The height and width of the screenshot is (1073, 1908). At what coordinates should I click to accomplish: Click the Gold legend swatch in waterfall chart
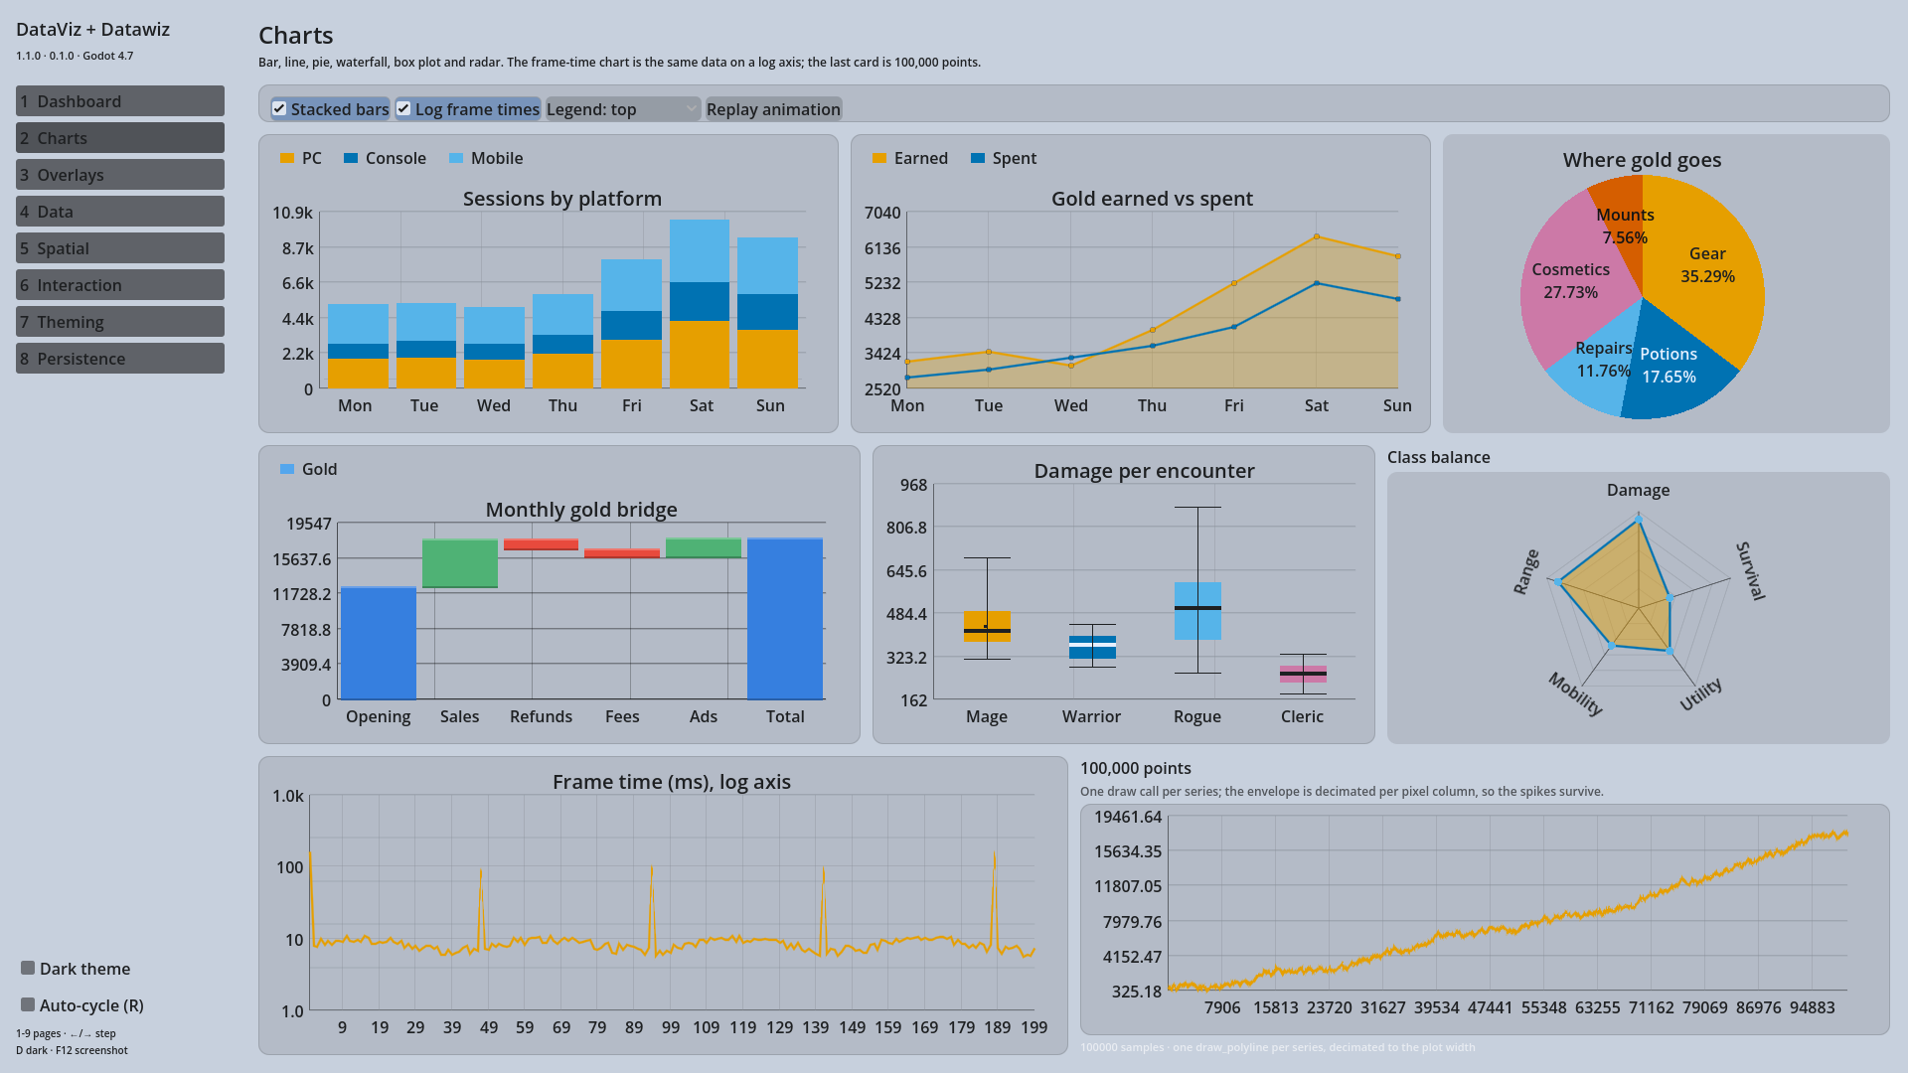click(287, 469)
